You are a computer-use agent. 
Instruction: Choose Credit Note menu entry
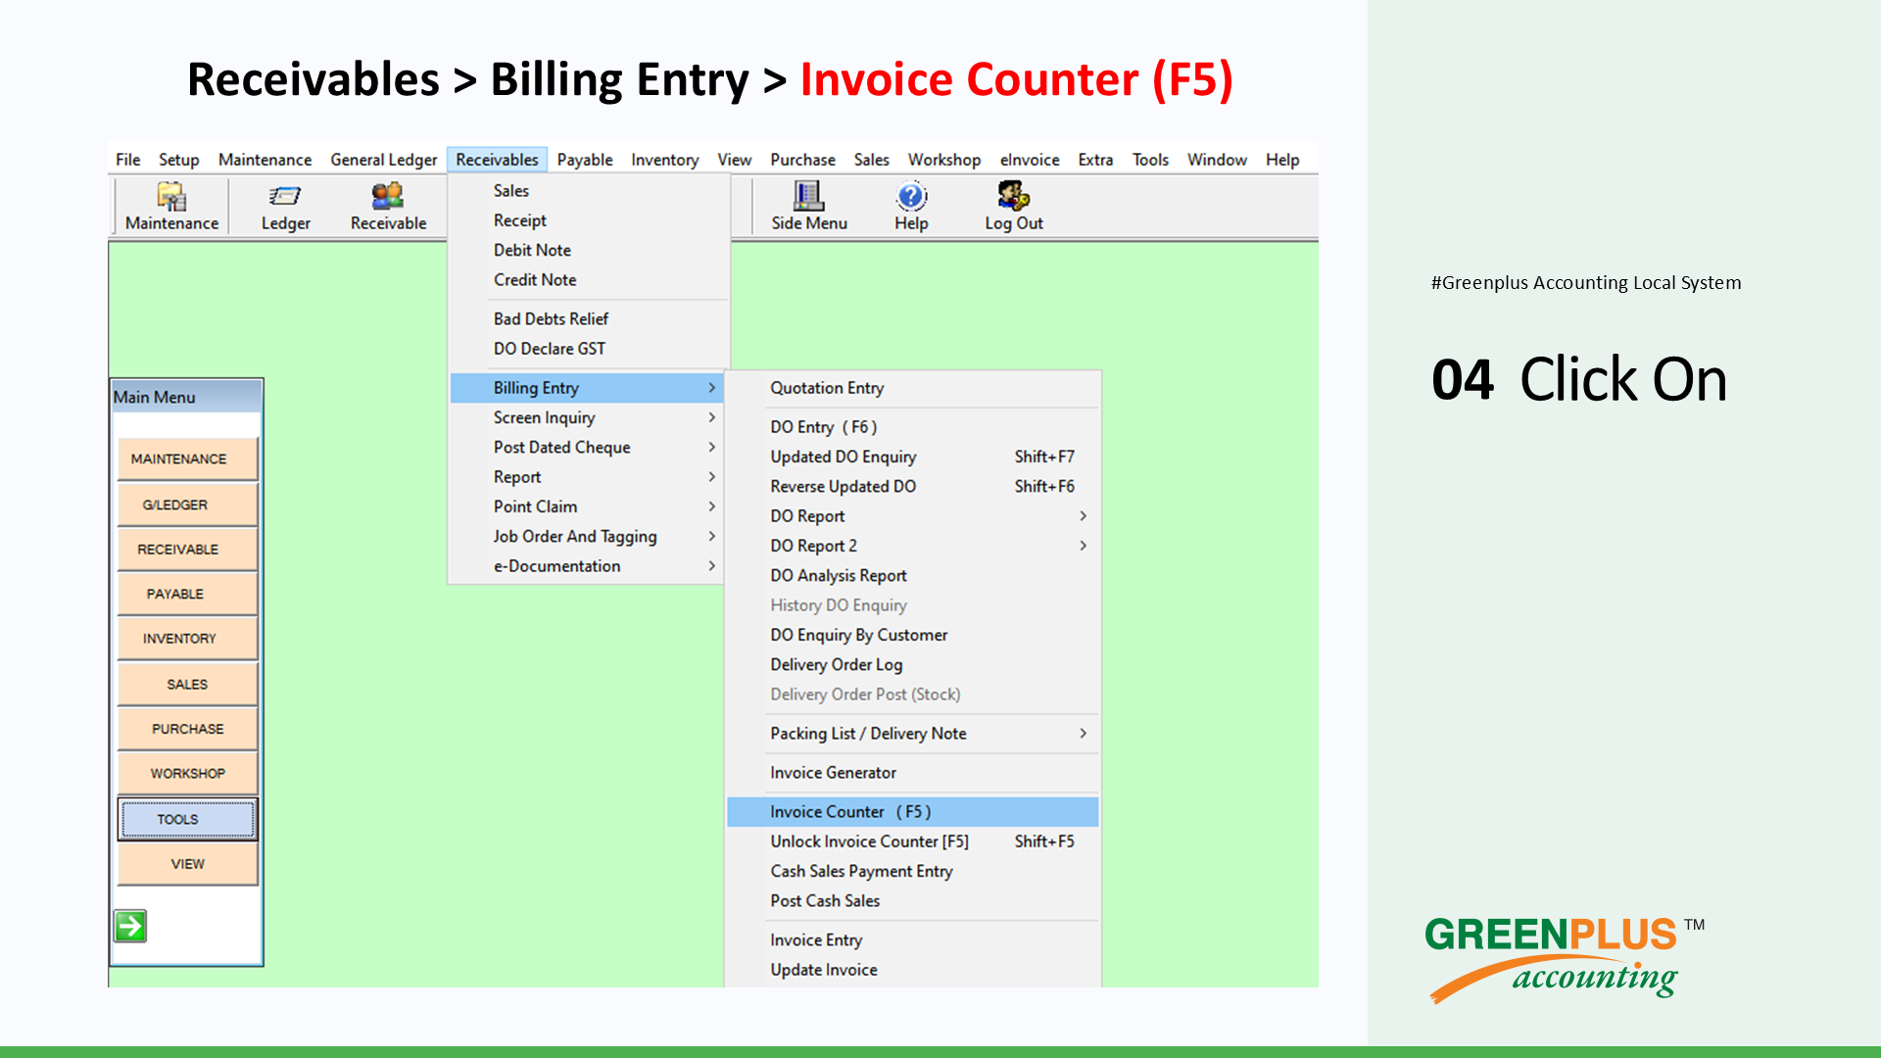pyautogui.click(x=588, y=280)
